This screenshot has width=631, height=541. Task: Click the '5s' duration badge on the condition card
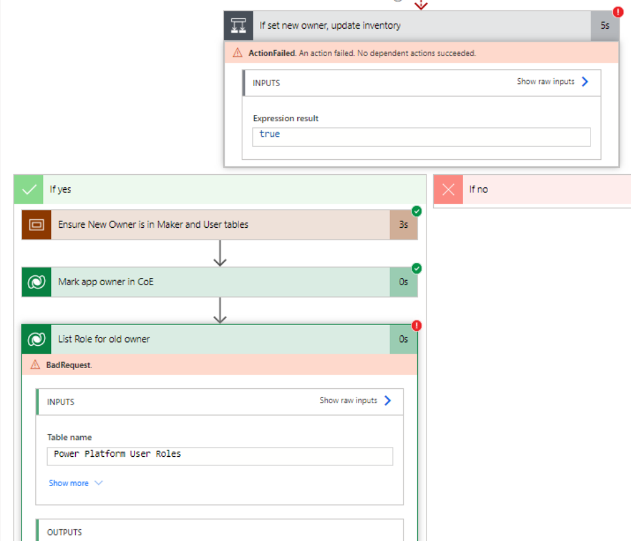[604, 25]
